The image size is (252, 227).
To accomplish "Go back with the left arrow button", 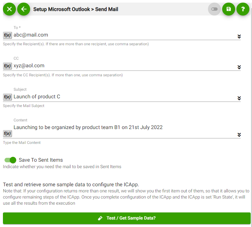I will [x=24, y=9].
